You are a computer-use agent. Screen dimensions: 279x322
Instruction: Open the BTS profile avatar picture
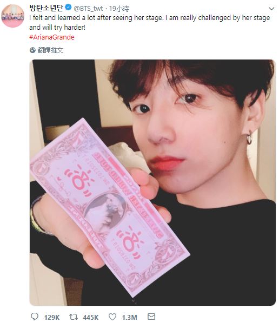13,16
